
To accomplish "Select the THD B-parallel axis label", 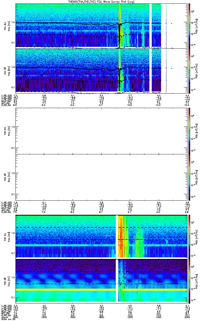I will tap(5, 177).
